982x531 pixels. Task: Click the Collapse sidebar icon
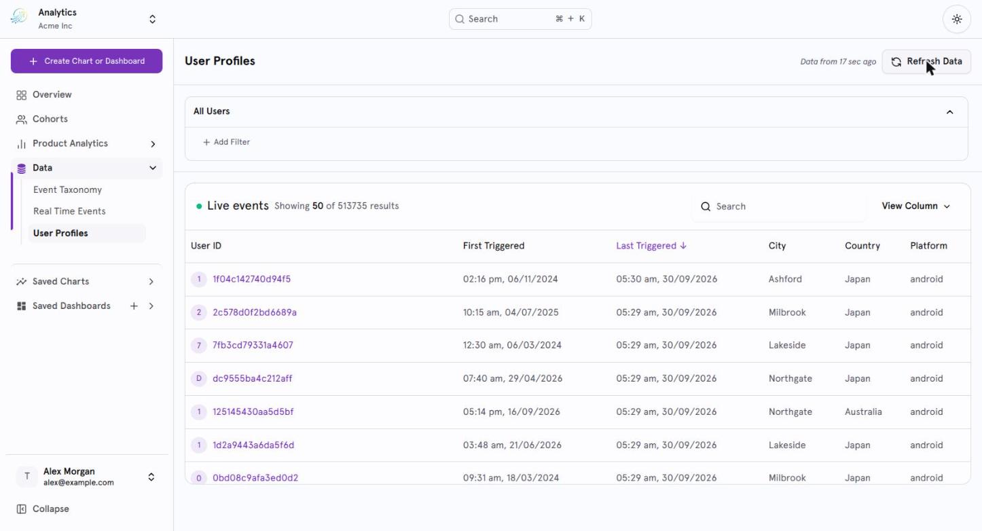point(21,509)
